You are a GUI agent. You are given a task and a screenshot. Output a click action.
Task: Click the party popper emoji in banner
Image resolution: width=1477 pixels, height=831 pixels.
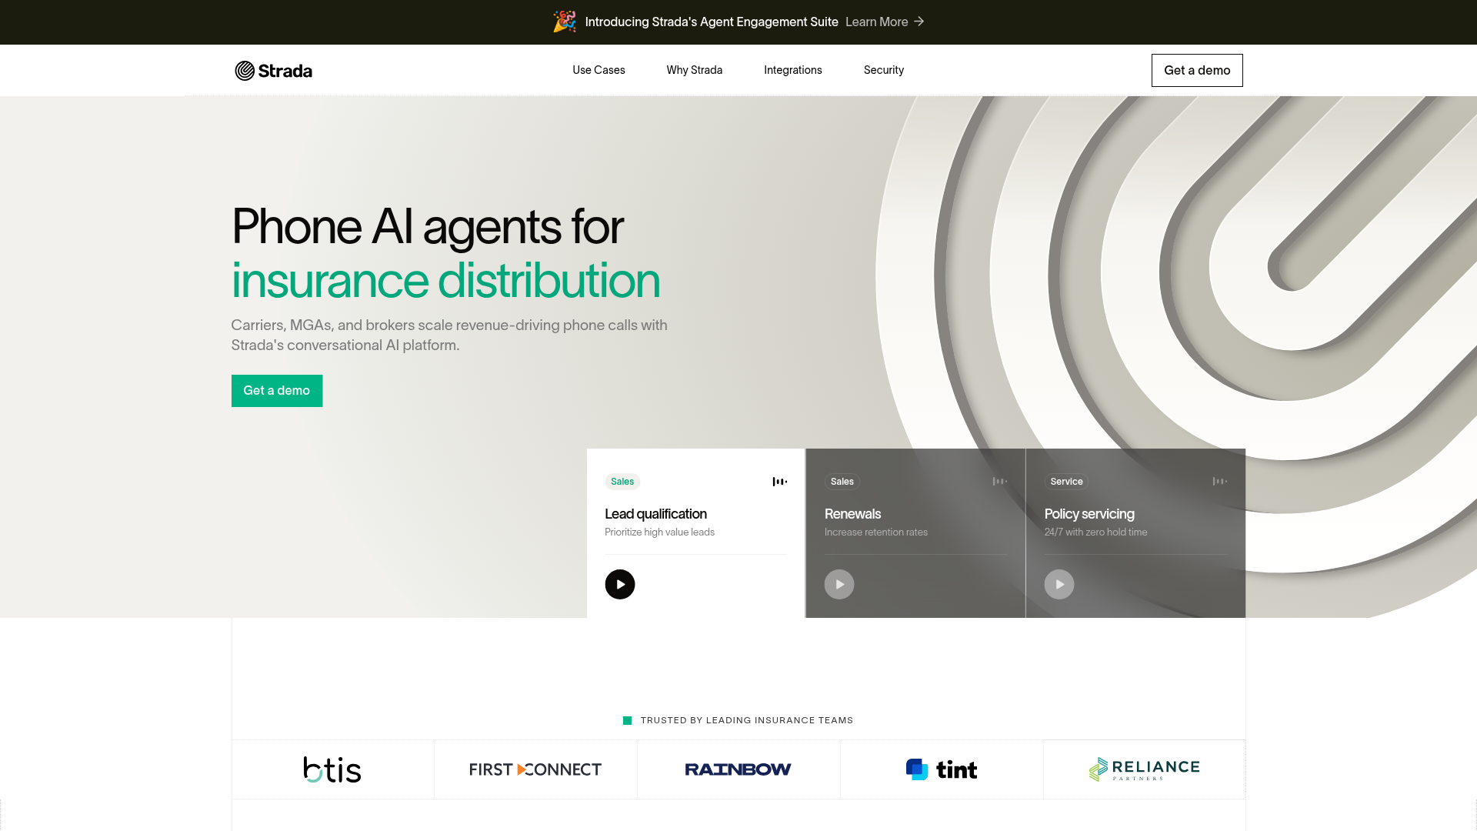pos(564,22)
